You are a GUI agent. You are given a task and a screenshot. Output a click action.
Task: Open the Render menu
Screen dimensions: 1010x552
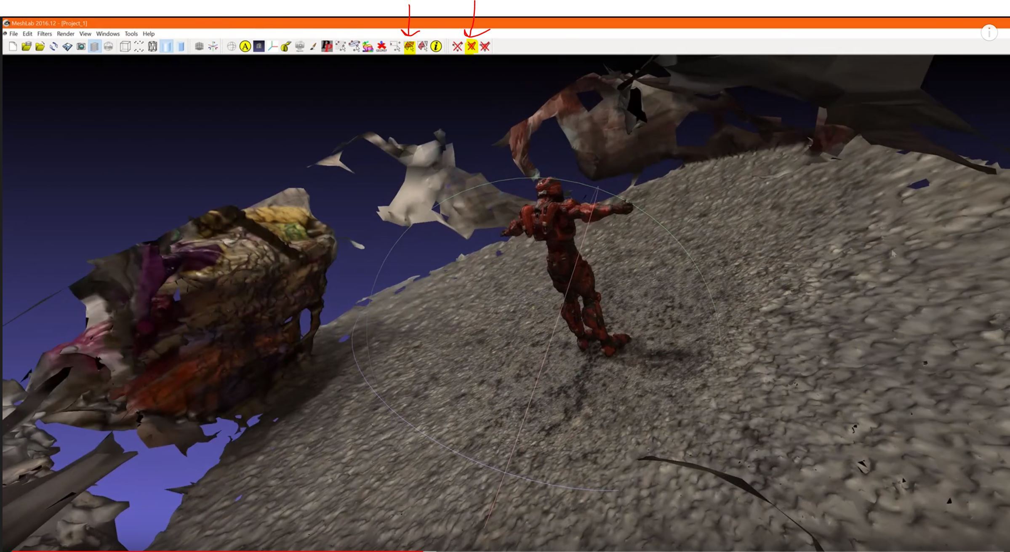(x=66, y=34)
